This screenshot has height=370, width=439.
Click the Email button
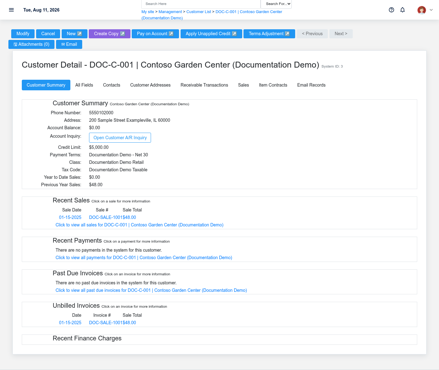click(69, 44)
